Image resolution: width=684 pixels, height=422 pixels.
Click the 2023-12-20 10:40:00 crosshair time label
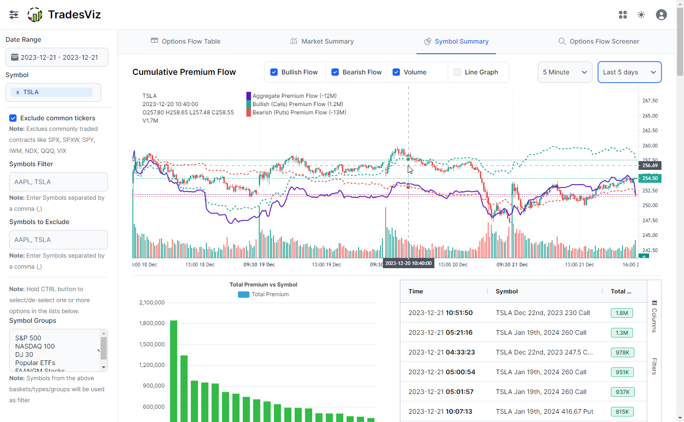pos(408,264)
